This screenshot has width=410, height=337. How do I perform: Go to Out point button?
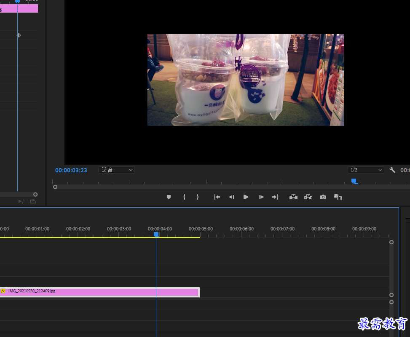tap(275, 197)
